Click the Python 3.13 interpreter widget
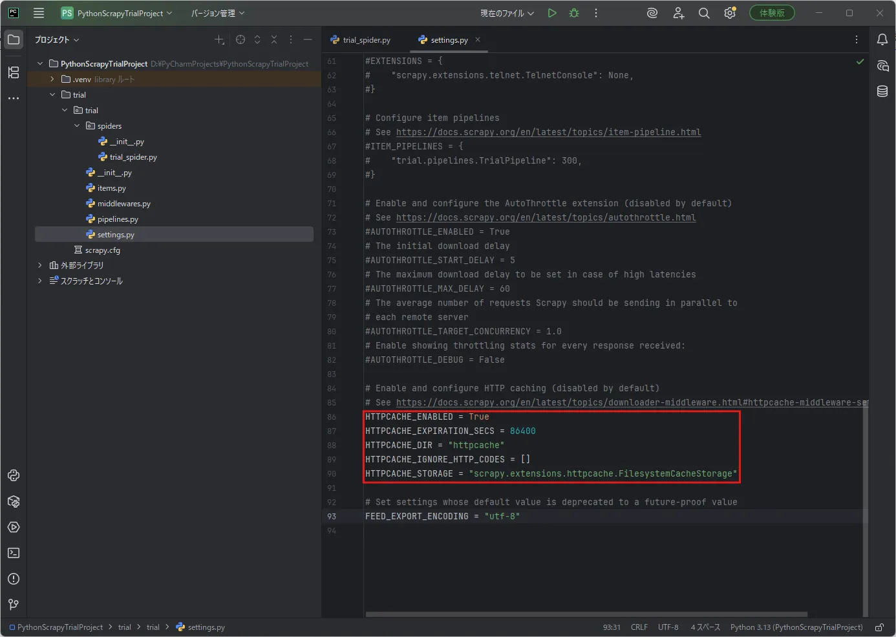The height and width of the screenshot is (637, 896). [x=796, y=627]
